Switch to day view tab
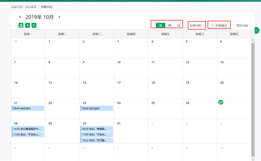Viewport: 261px width, 161px height. tap(179, 25)
